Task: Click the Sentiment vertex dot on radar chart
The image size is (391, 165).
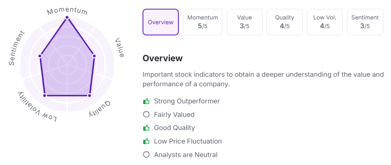Action: coord(40,56)
